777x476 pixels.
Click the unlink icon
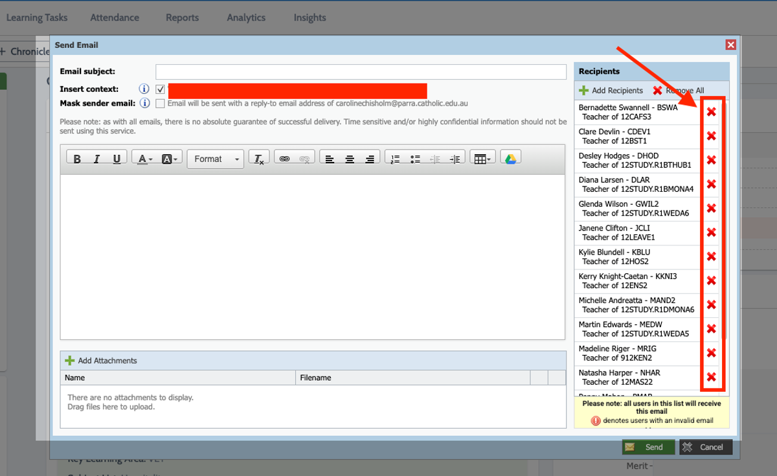(x=304, y=159)
